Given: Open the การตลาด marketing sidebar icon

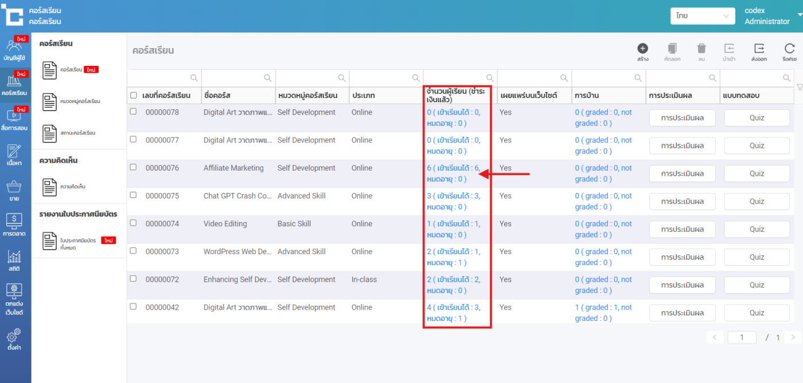Looking at the screenshot, I should pyautogui.click(x=15, y=224).
